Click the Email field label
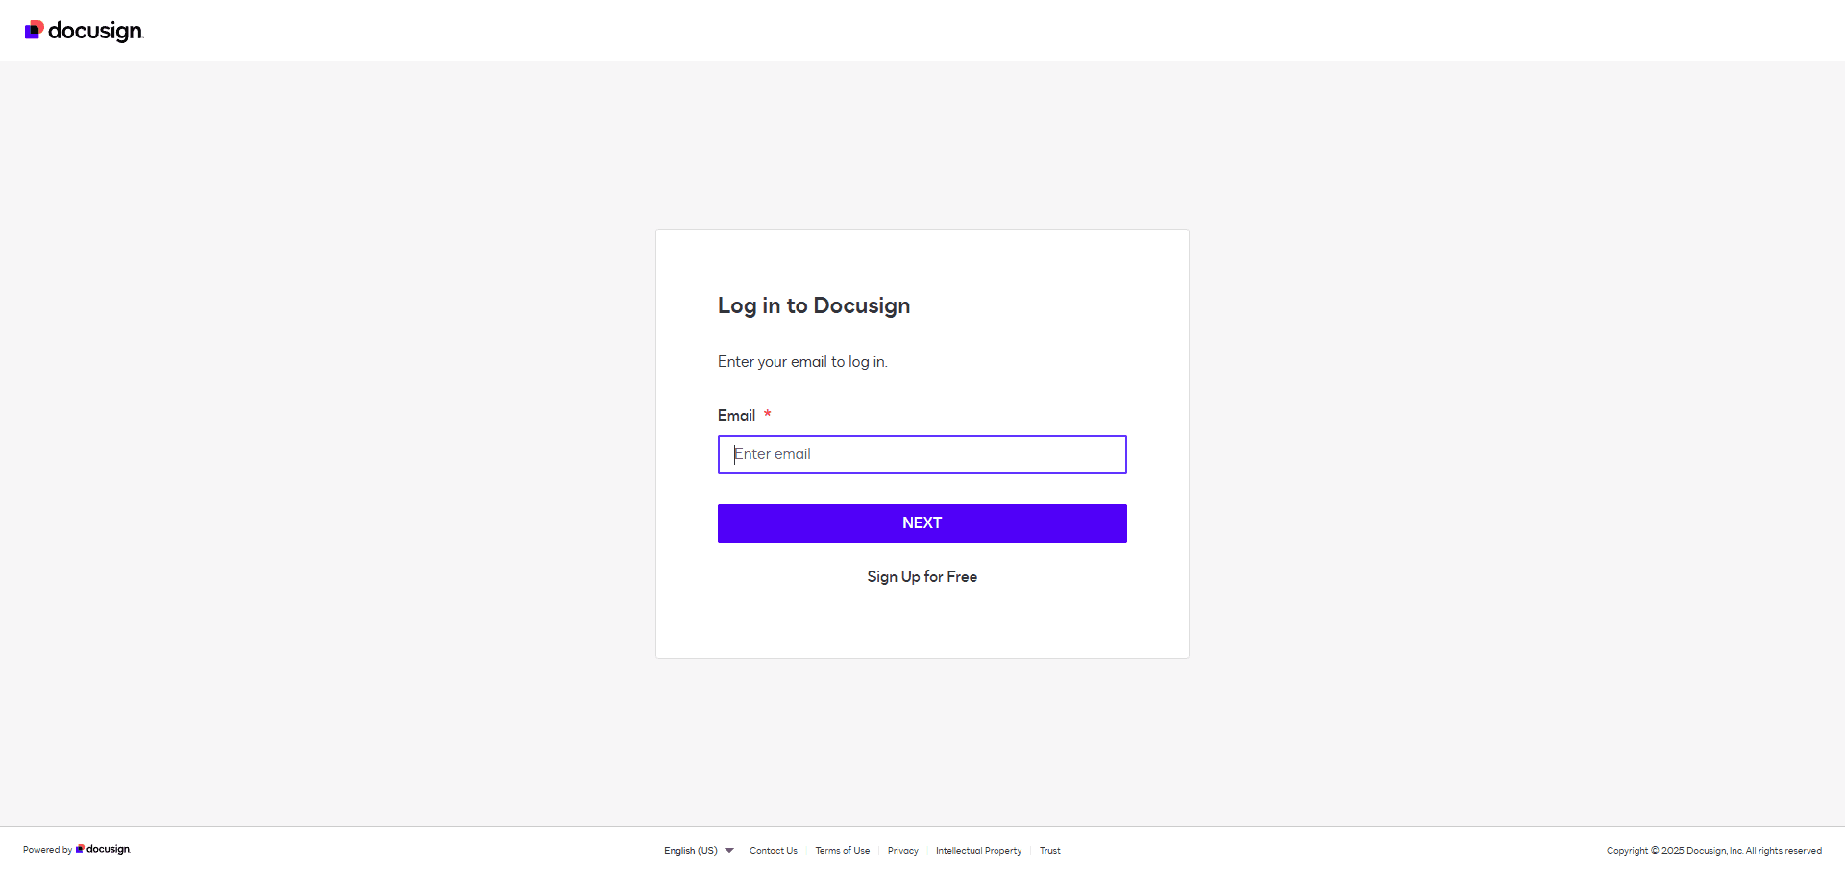Screen dimensions: 1845x875 point(736,415)
